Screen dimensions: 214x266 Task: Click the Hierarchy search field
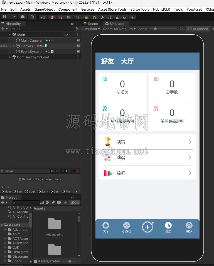[x=43, y=29]
